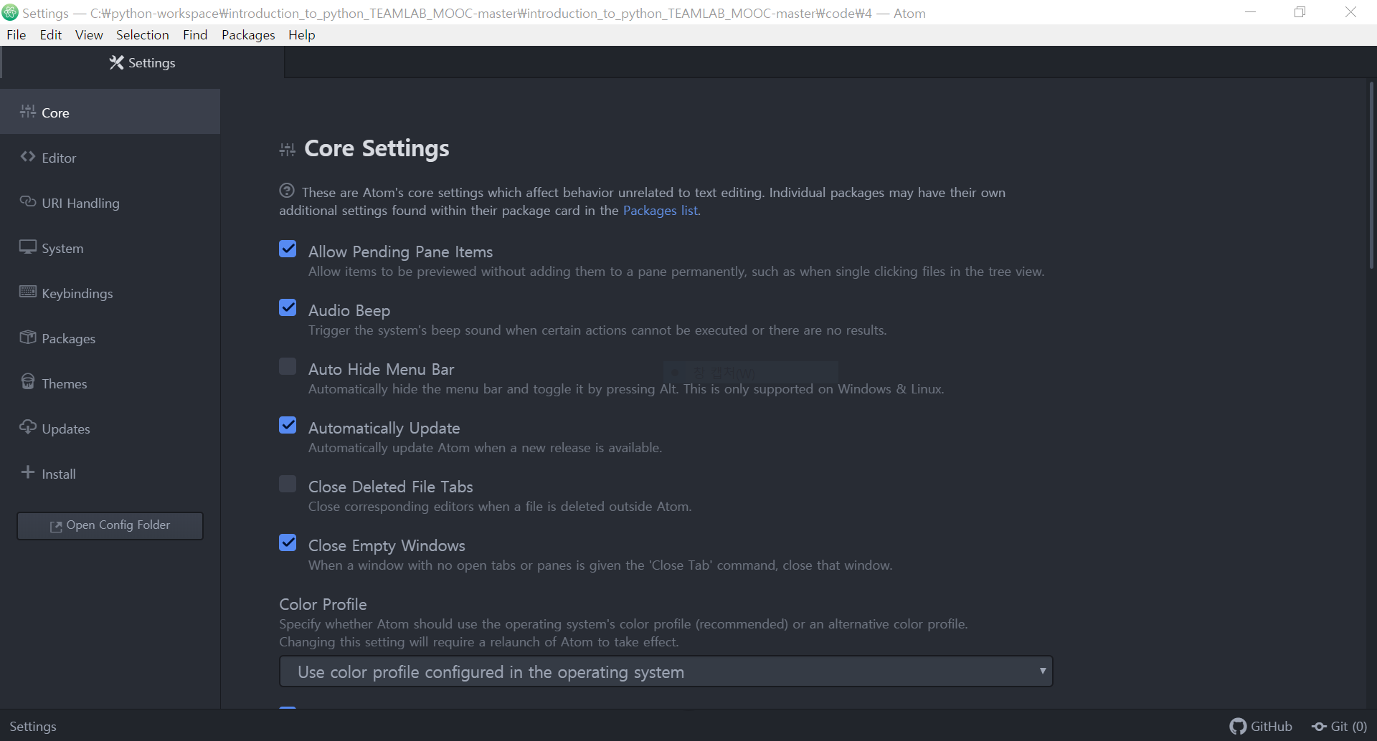Click the System monitor icon

[x=28, y=247]
